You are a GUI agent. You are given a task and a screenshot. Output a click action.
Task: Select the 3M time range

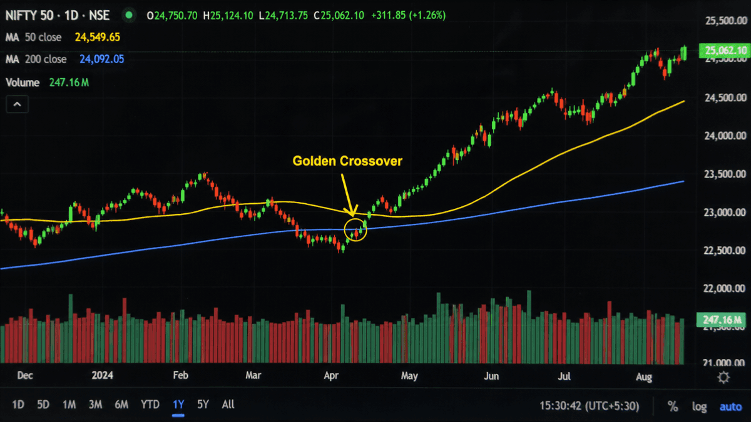tap(95, 405)
